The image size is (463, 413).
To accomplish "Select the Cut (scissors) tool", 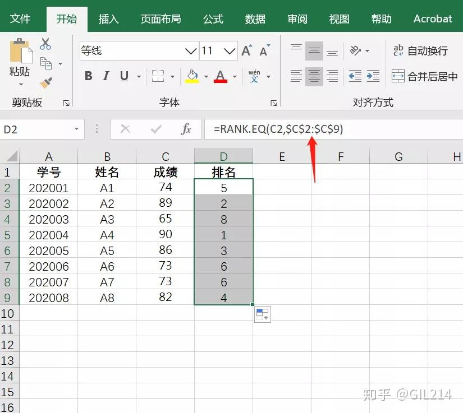I will 45,43.
